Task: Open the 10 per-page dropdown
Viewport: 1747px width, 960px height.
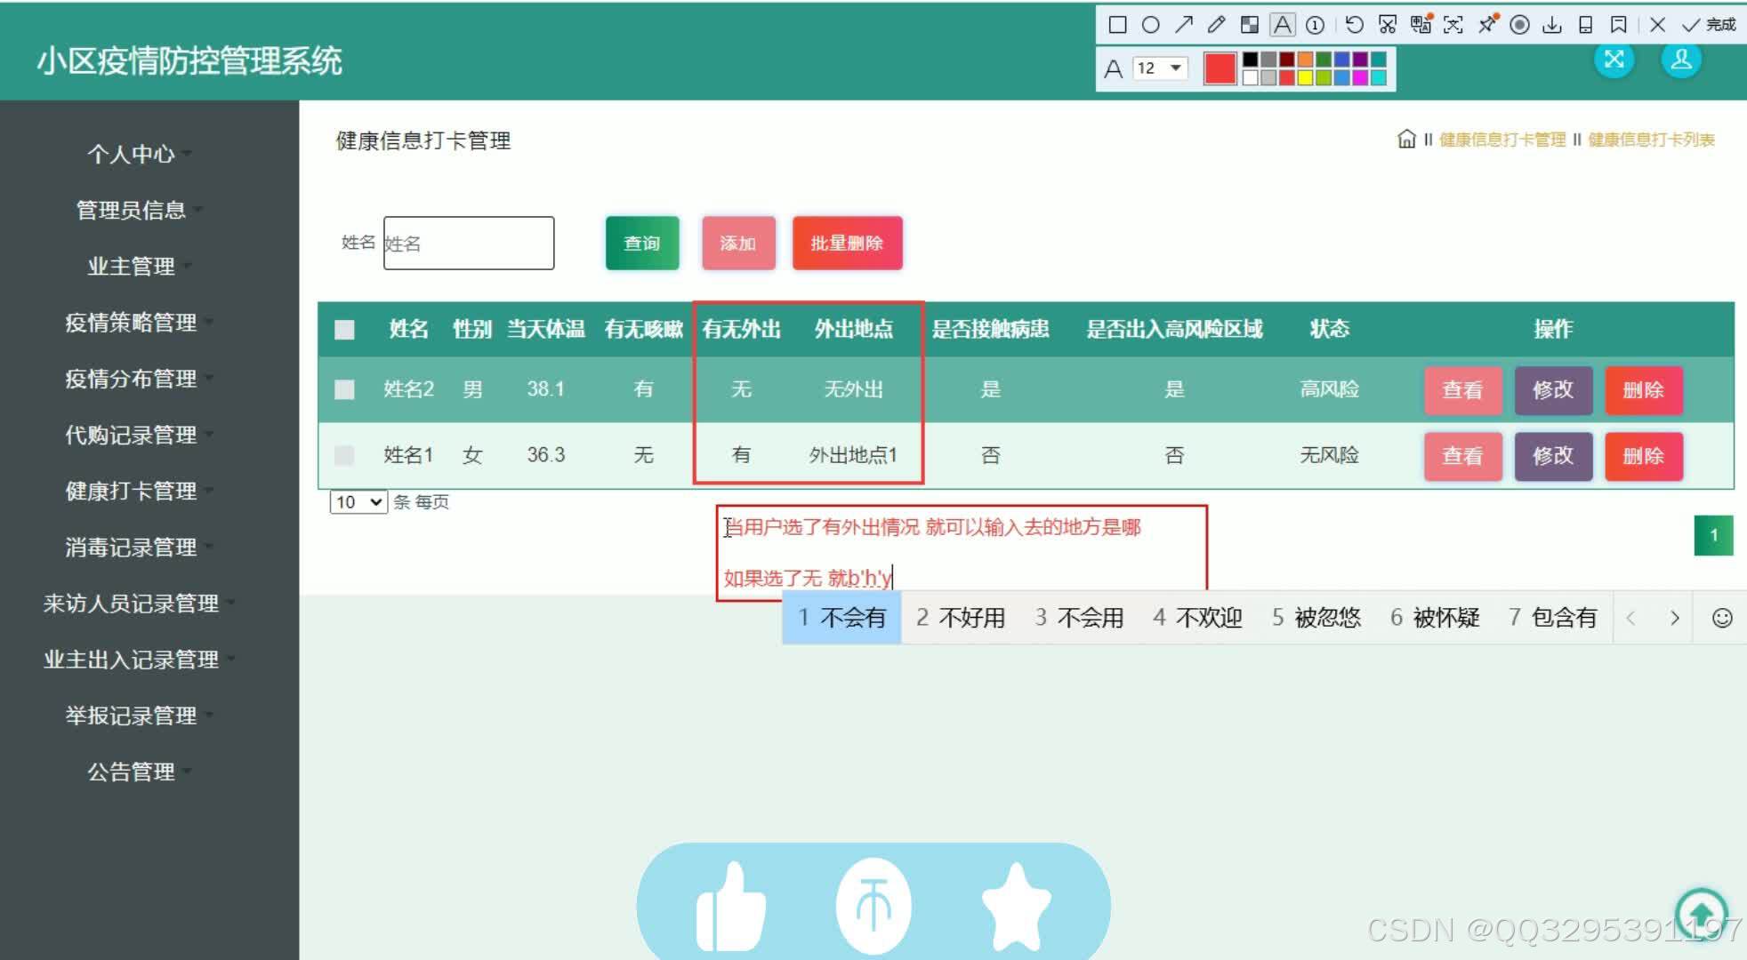Action: (358, 502)
